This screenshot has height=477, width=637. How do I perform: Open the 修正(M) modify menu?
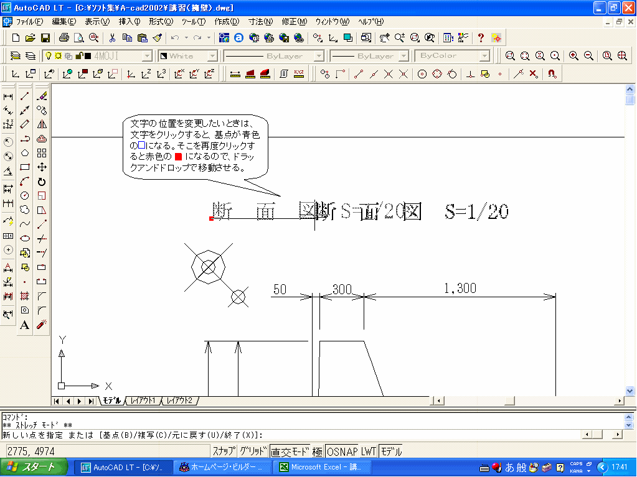coord(294,22)
